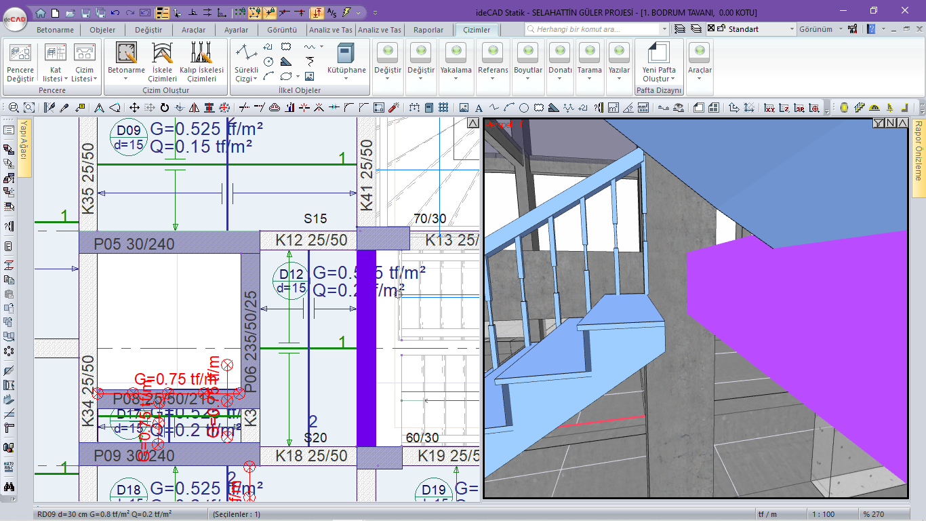Select the Pan move-arrows tool icon
Screen dimensions: 926x521
134,107
